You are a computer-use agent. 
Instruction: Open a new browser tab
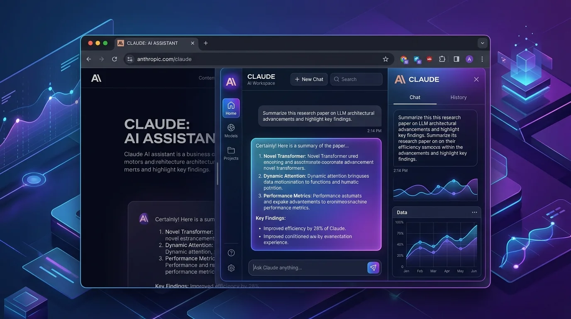pos(206,43)
